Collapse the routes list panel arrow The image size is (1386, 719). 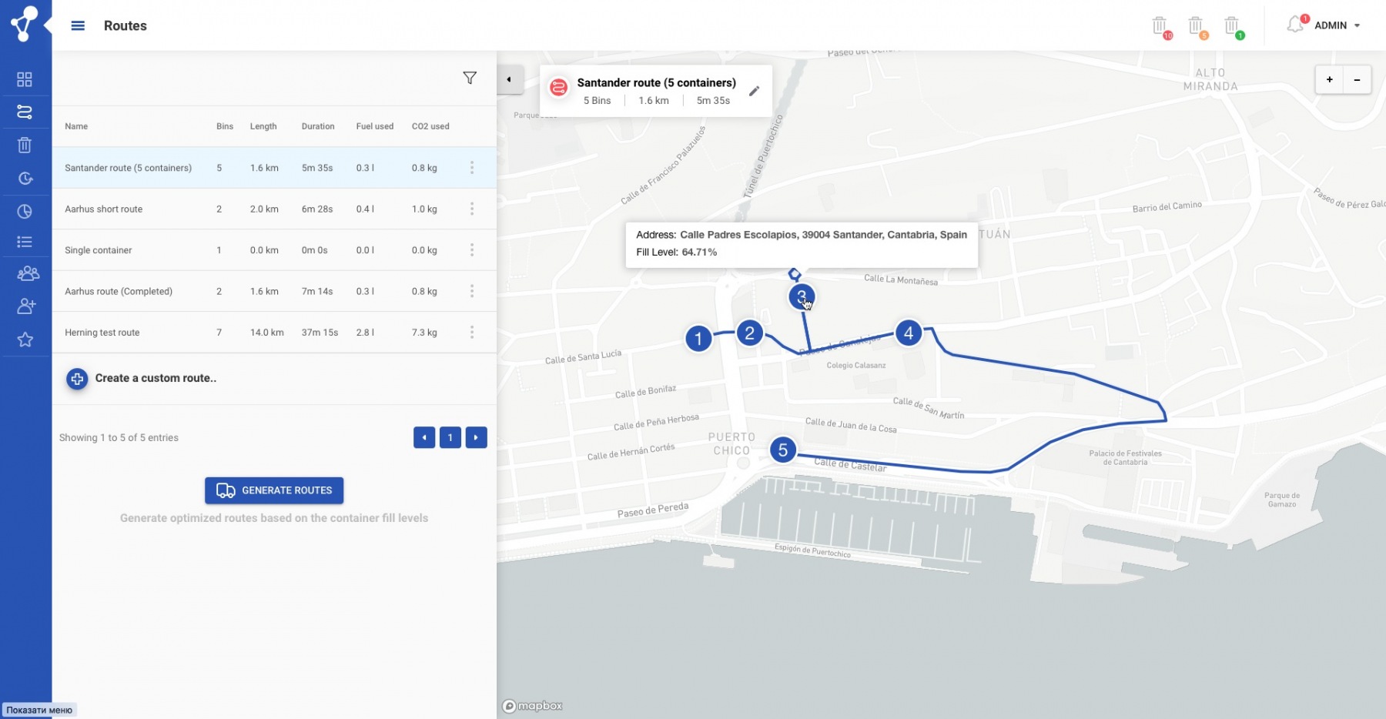pos(509,79)
